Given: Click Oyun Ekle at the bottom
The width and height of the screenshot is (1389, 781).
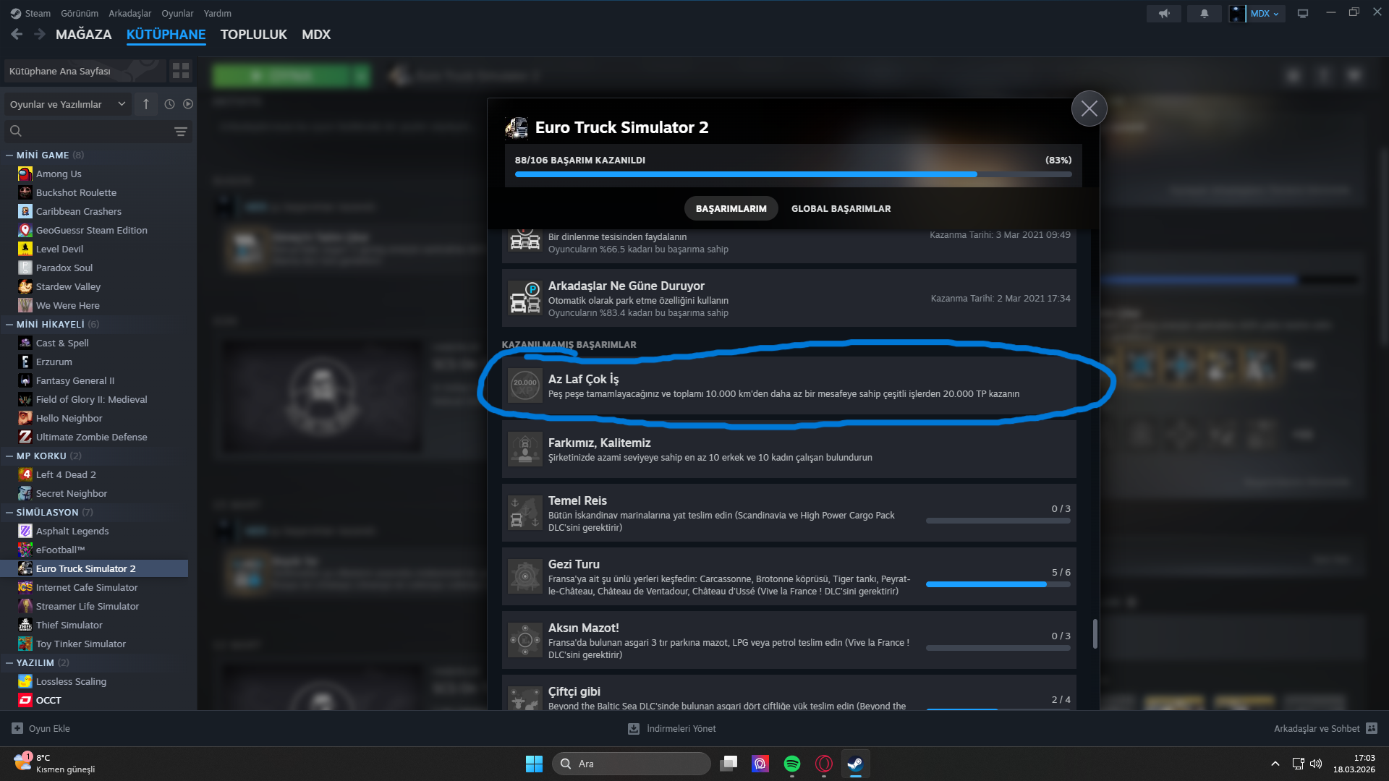Looking at the screenshot, I should pos(41,728).
